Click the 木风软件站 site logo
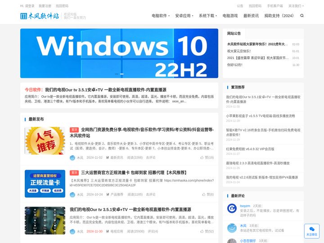The height and width of the screenshot is (243, 324). click(40, 16)
